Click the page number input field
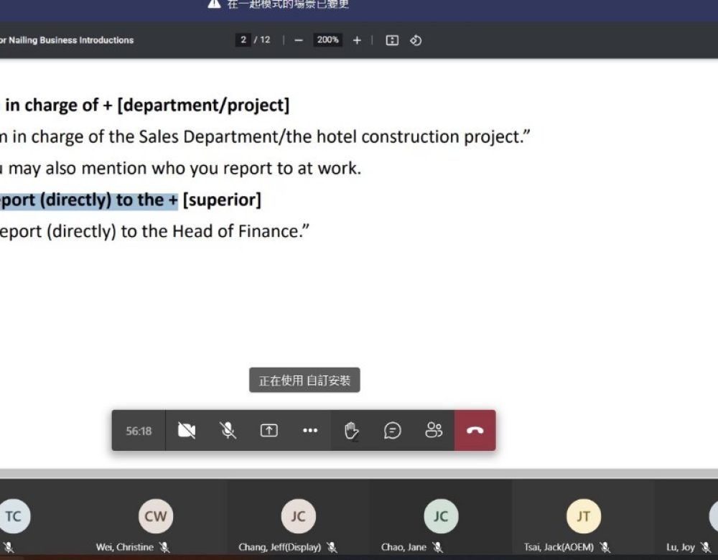Viewport: 718px width, 560px height. 243,40
